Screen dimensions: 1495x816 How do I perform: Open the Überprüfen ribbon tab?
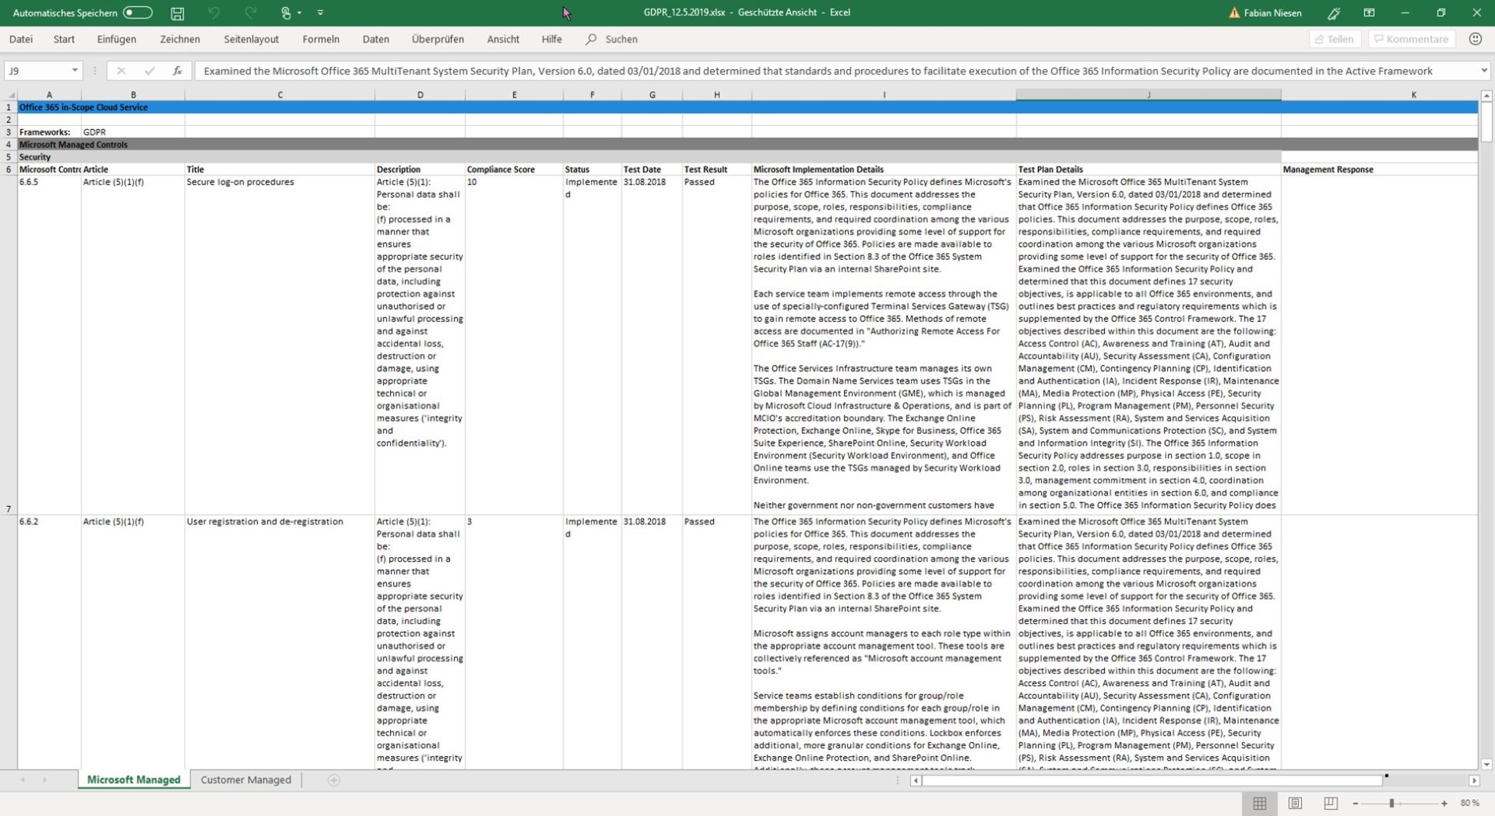point(438,39)
